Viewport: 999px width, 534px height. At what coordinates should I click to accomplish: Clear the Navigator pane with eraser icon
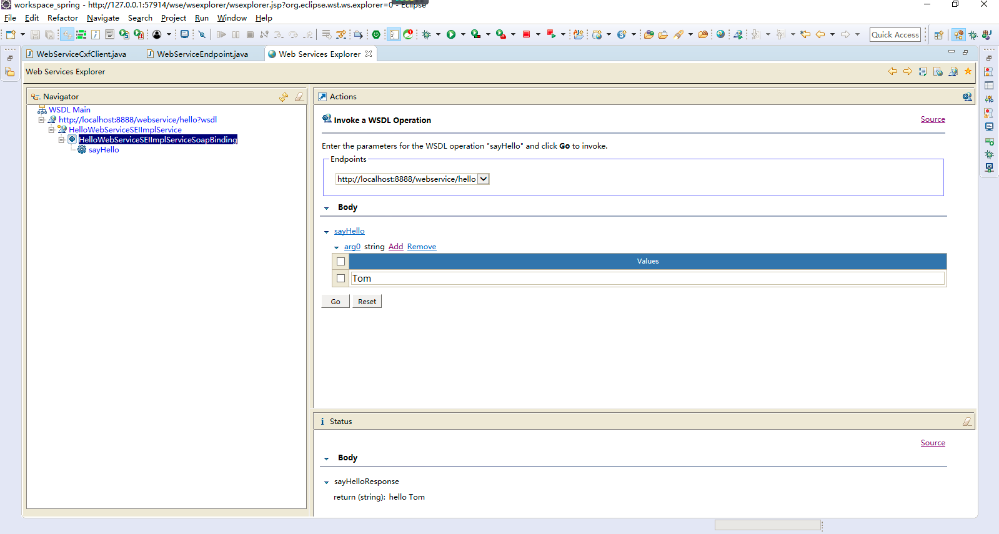(x=299, y=97)
